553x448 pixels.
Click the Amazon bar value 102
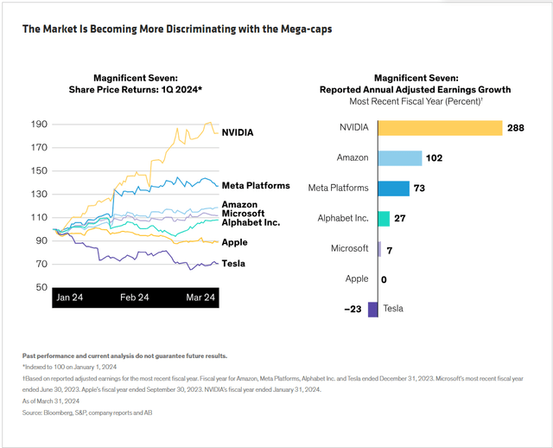[x=434, y=158]
